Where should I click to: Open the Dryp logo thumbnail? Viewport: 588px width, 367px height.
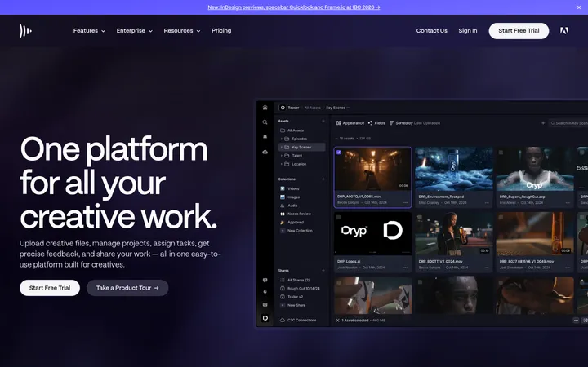pos(372,234)
